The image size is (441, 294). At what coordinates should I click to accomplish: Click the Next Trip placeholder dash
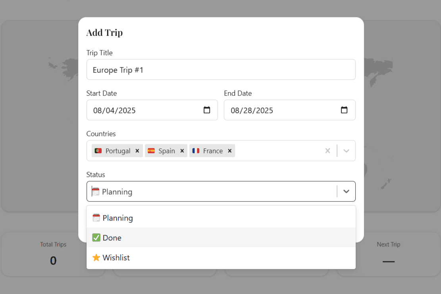tap(388, 262)
